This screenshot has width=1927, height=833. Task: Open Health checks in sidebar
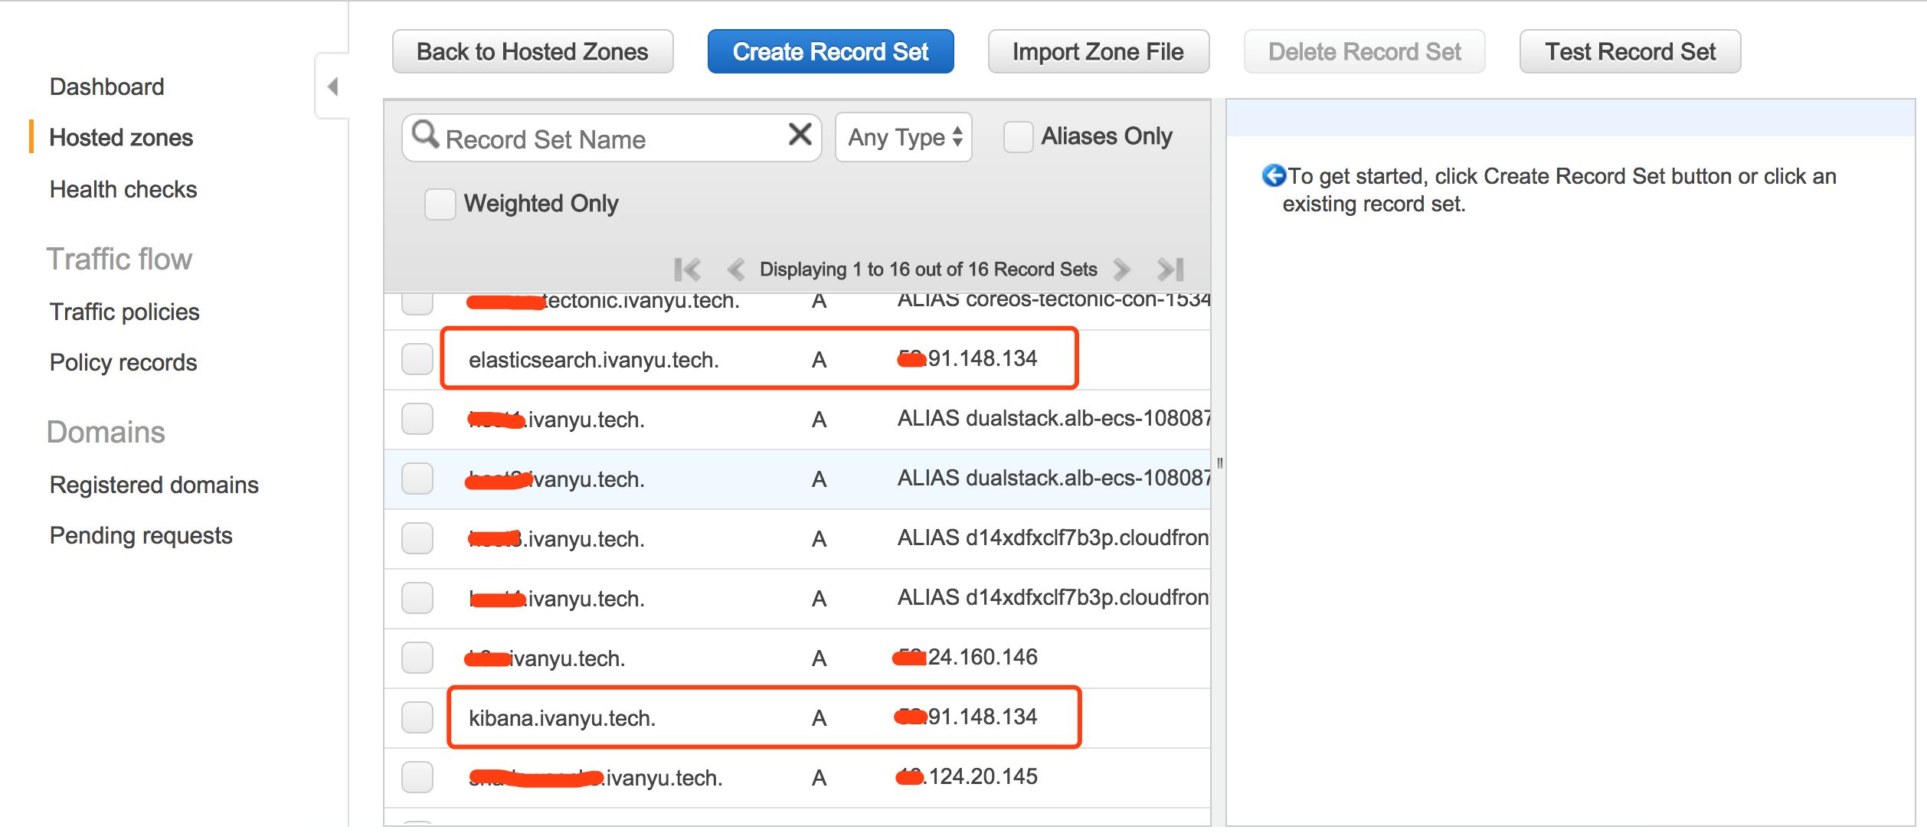123,189
